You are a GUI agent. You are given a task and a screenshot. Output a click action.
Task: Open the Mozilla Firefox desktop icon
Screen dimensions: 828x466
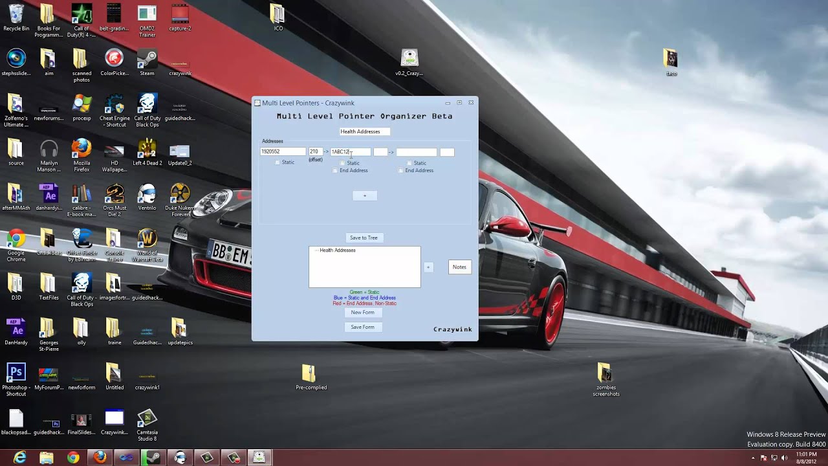click(x=82, y=155)
